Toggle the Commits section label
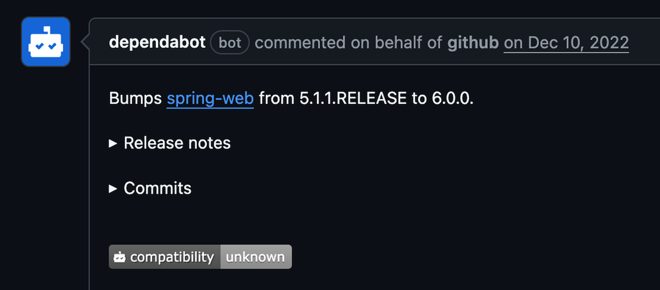Viewport: 660px width, 290px height. [158, 188]
